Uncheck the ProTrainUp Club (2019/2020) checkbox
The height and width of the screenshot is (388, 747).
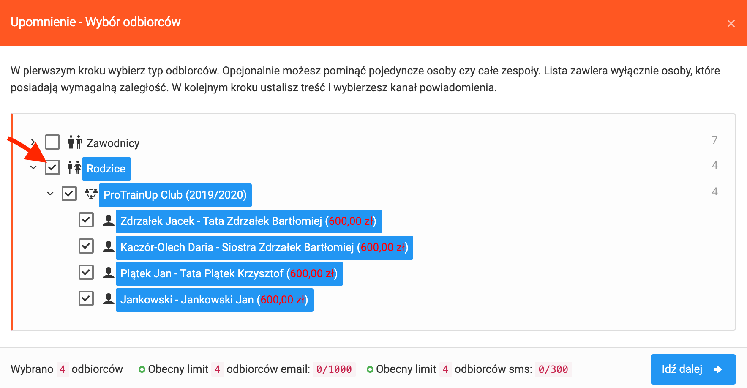pyautogui.click(x=69, y=194)
